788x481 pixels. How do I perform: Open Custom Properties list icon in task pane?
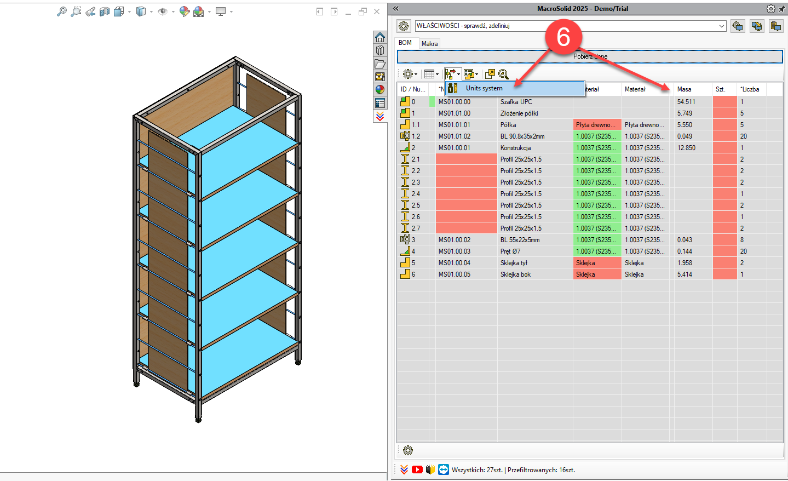point(380,103)
